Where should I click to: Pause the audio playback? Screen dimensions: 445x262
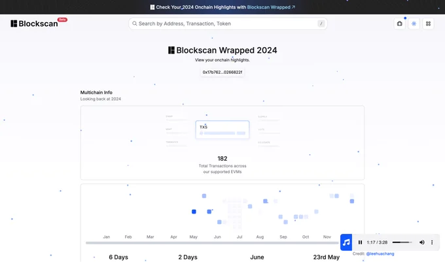tap(360, 242)
